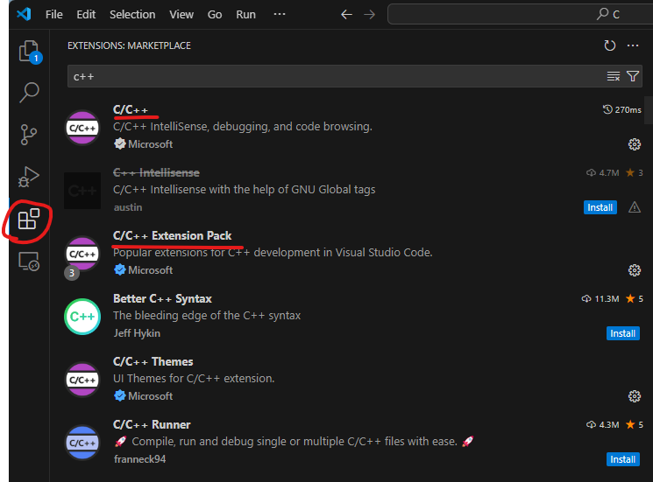This screenshot has height=482, width=653.
Task: Open the Explorer view in activity bar
Action: 29,52
